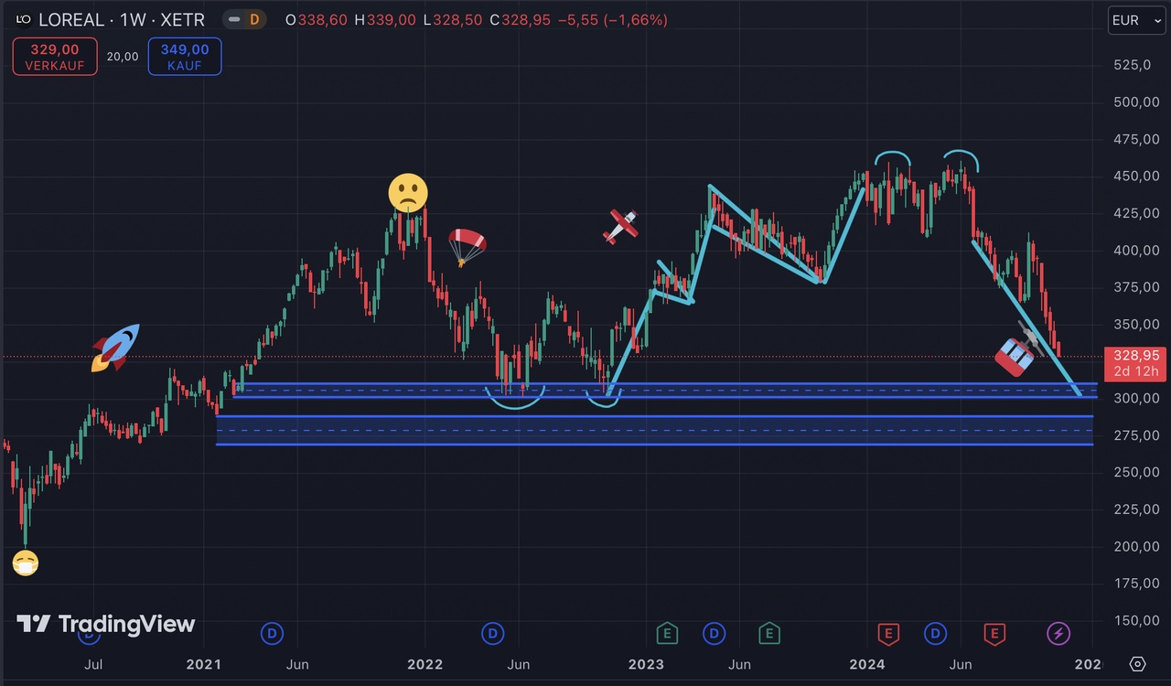Click the 525,0 price axis label

click(1132, 65)
